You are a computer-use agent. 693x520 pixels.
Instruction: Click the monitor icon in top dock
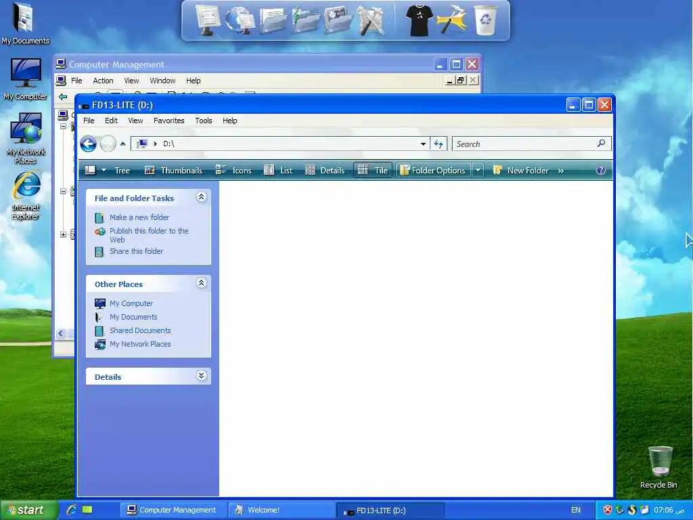click(x=208, y=20)
